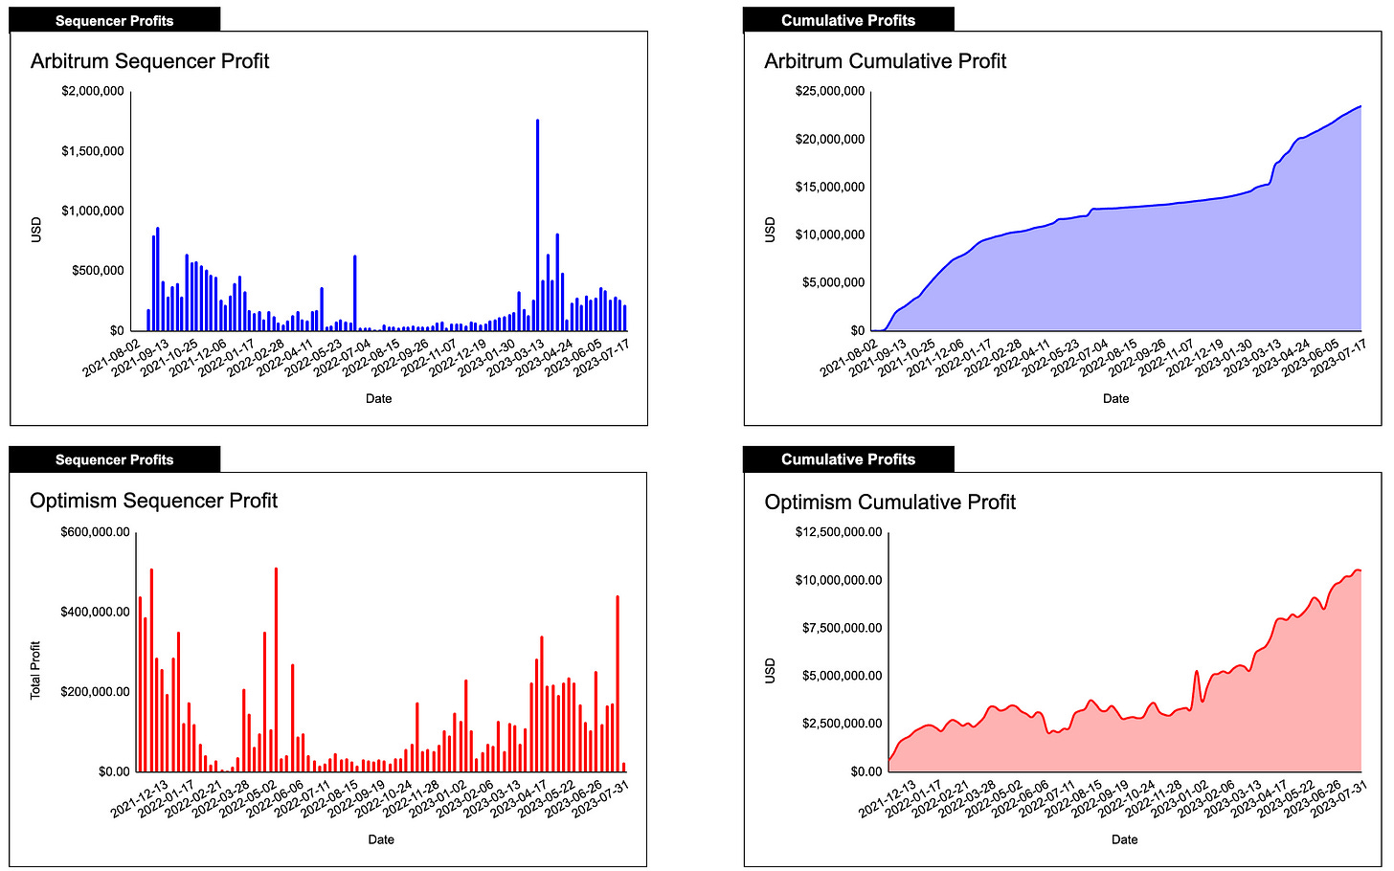Click the Optimism Sequencer Profit chart title
The image size is (1394, 871).
point(154,501)
